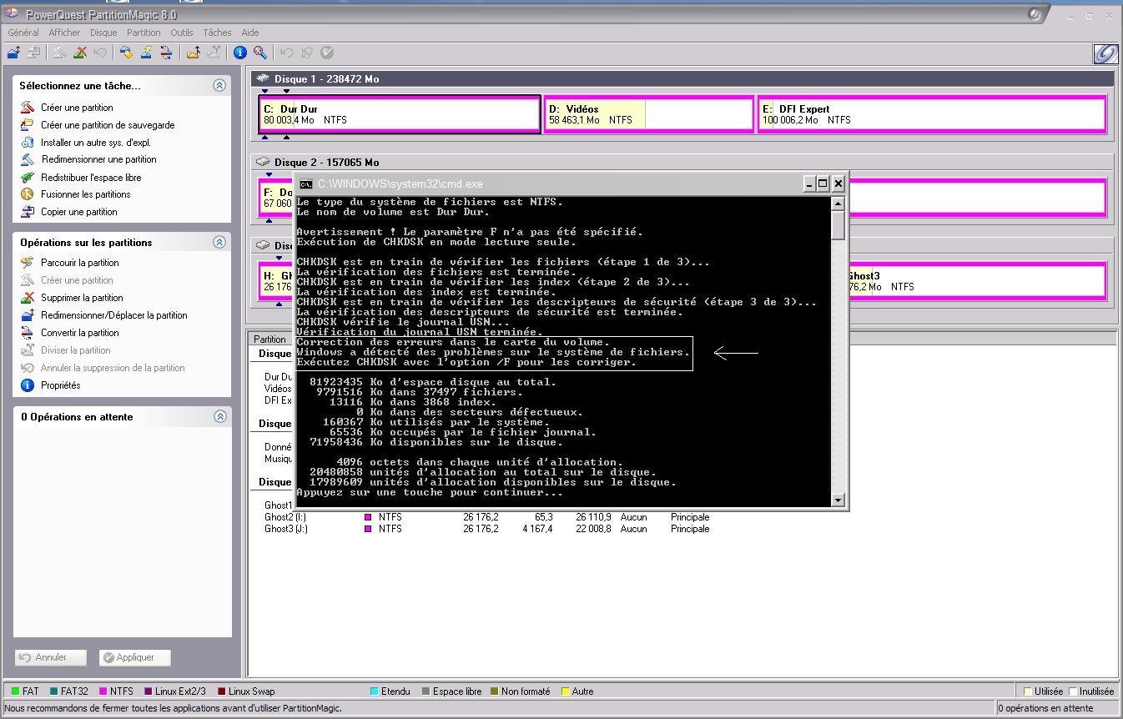Image resolution: width=1123 pixels, height=719 pixels.
Task: Click the Supprimer la partition icon
Action: 28,298
